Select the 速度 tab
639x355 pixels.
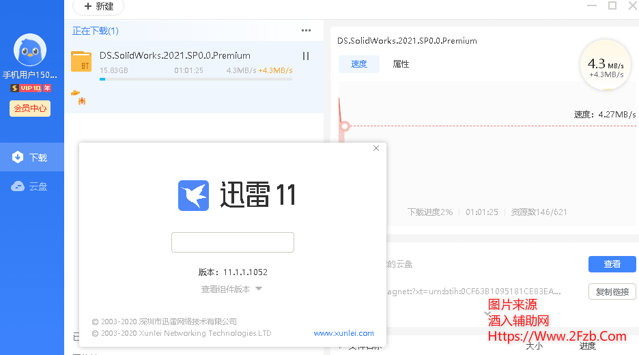(359, 64)
